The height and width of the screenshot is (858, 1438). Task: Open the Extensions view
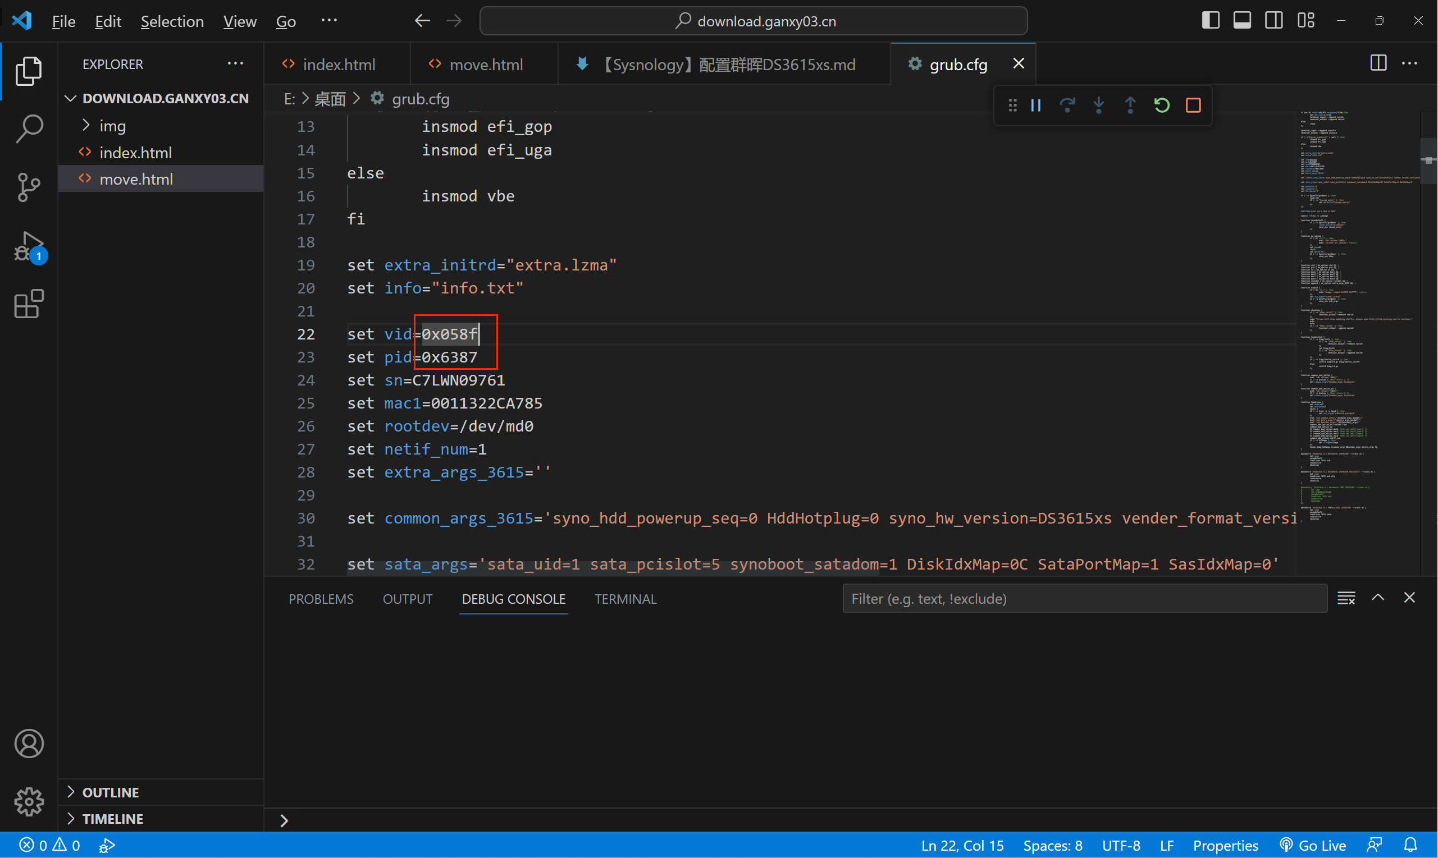[x=29, y=304]
